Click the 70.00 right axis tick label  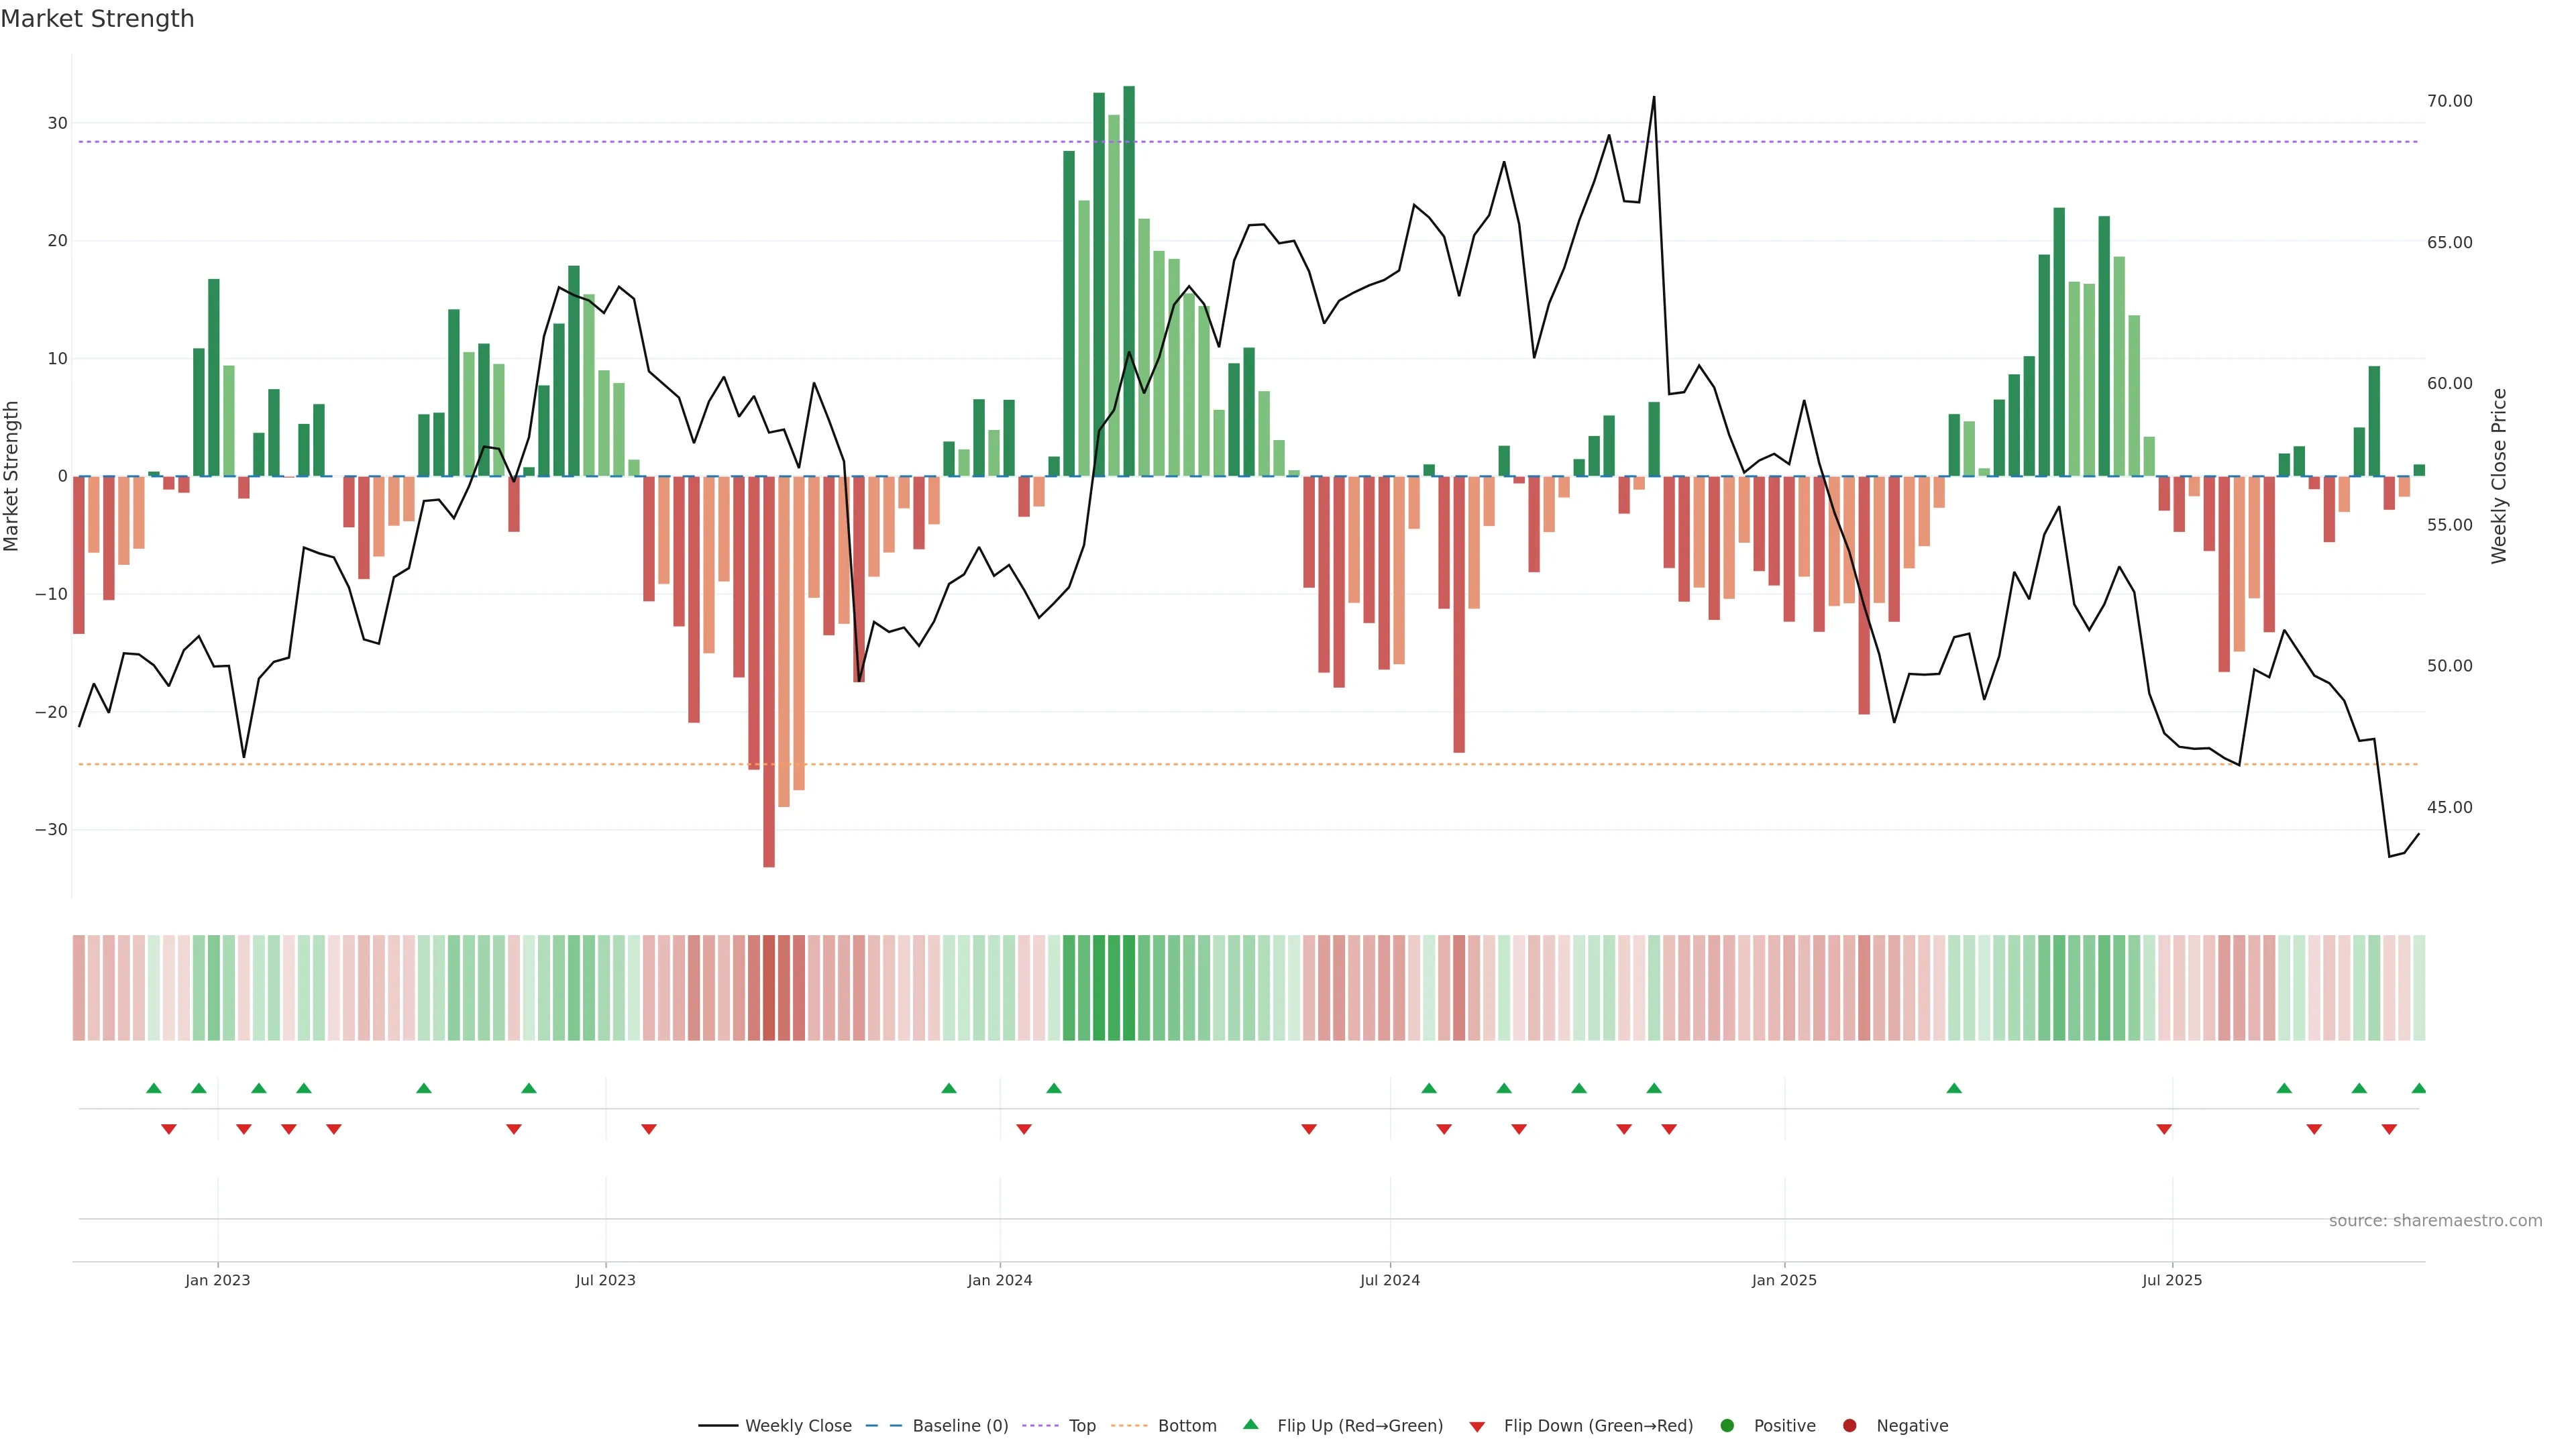point(2449,101)
